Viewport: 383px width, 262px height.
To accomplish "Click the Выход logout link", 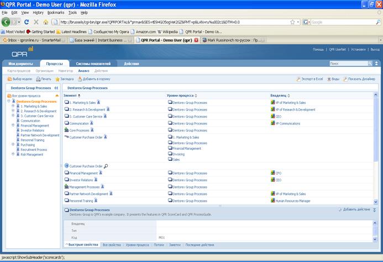I will tap(375, 49).
